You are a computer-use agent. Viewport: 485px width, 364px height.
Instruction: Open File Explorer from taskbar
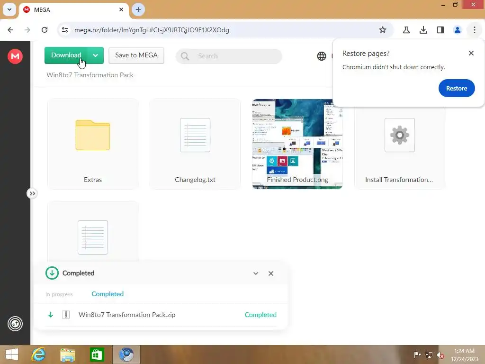(67, 355)
